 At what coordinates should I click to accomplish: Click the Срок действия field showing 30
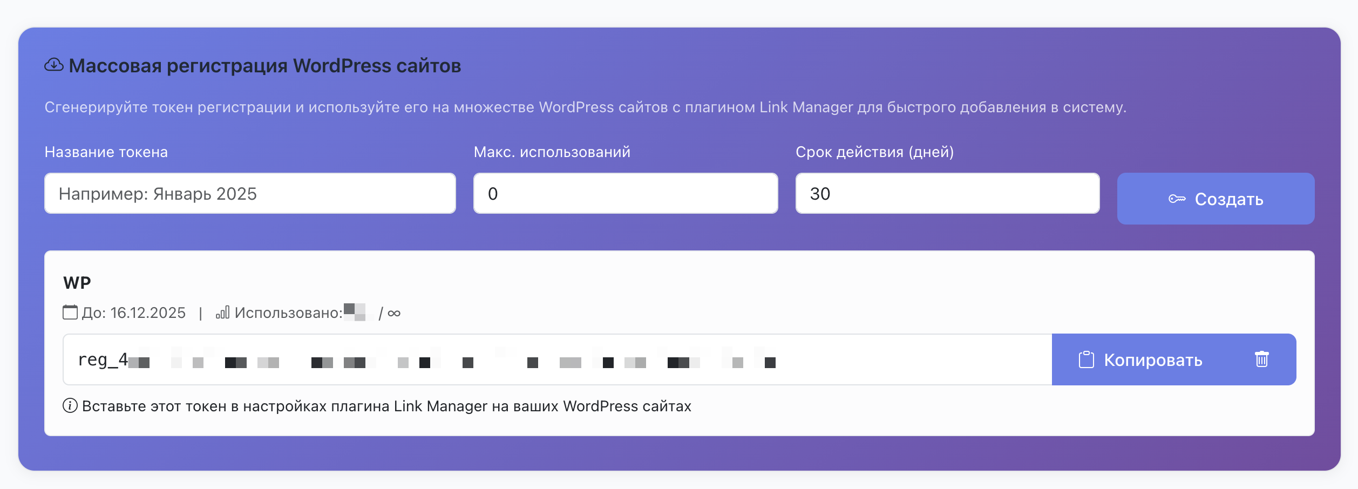point(947,193)
